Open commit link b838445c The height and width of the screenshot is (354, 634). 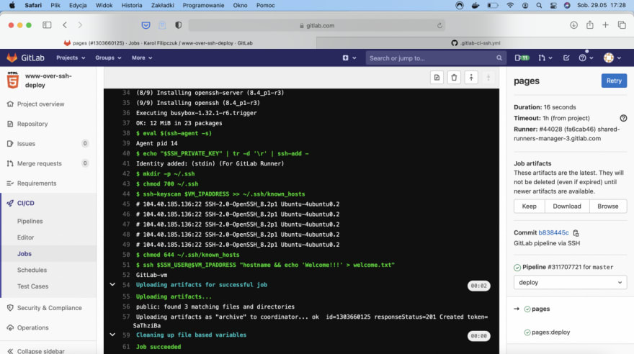[553, 233]
